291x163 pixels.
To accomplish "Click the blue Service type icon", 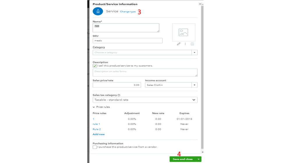I will point(98,11).
